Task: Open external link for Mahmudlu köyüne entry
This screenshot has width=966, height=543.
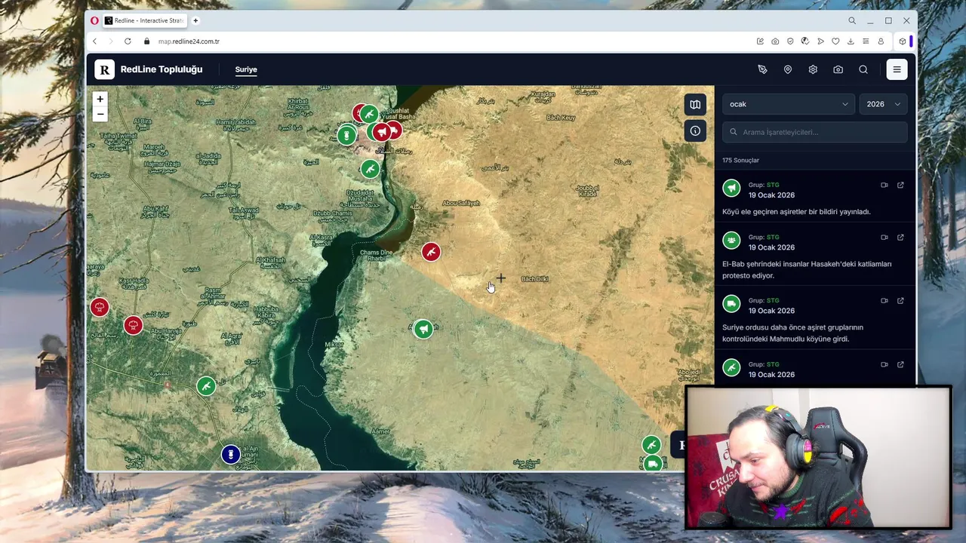Action: [900, 301]
